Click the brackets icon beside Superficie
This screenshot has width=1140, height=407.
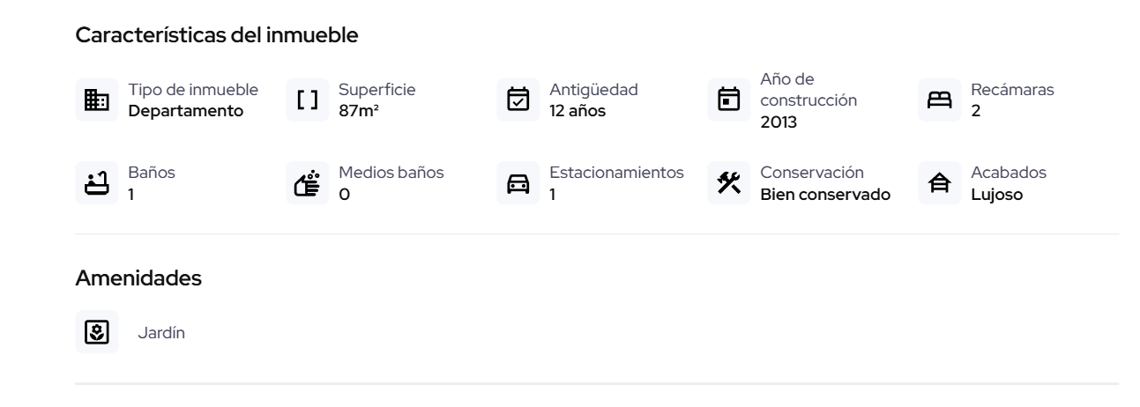(307, 100)
